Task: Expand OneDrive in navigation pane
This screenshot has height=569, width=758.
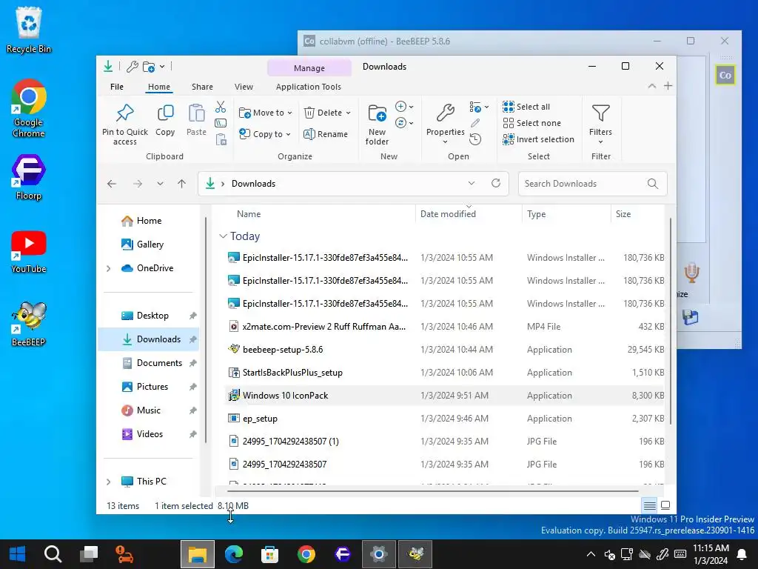Action: point(108,268)
